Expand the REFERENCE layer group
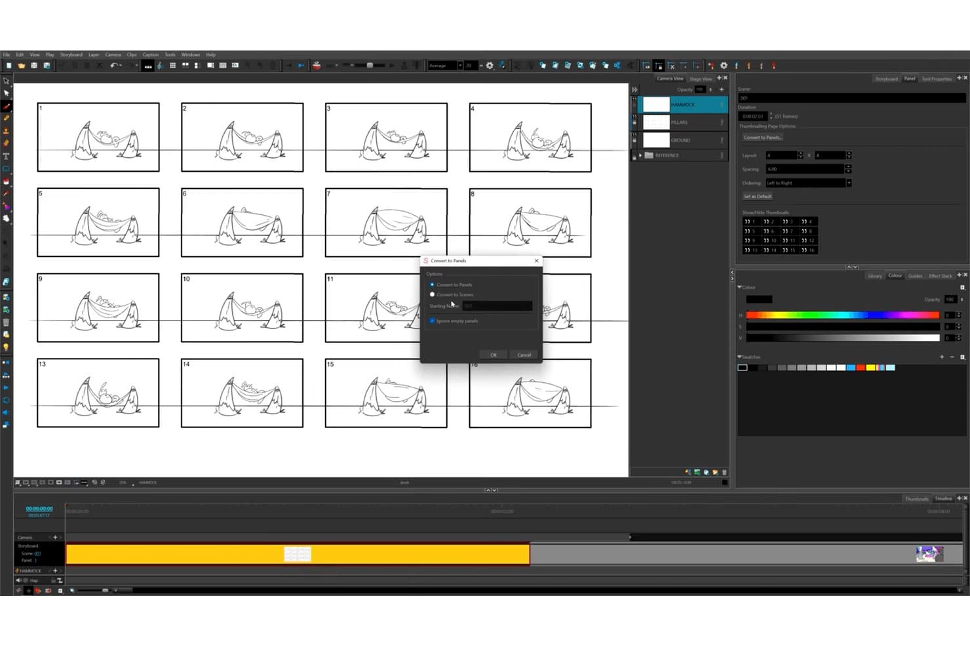Image resolution: width=970 pixels, height=647 pixels. pos(640,155)
